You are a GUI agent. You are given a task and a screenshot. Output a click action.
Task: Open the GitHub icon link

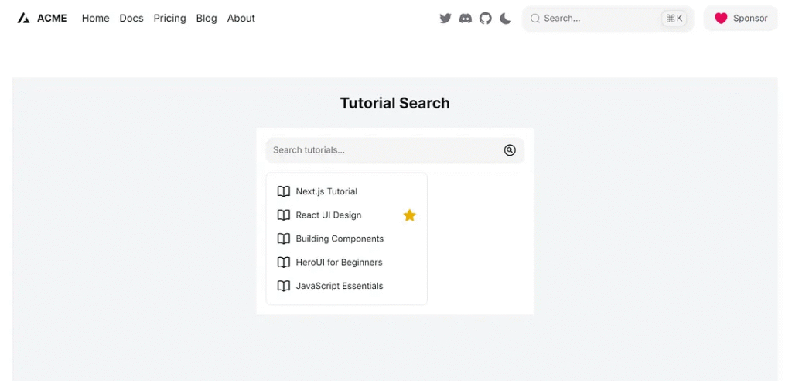(486, 19)
